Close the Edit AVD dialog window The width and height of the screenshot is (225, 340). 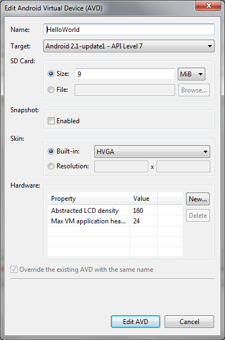[x=209, y=5]
